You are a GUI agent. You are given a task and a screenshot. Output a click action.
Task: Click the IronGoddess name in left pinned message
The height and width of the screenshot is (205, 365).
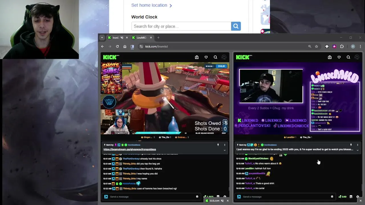134,145
